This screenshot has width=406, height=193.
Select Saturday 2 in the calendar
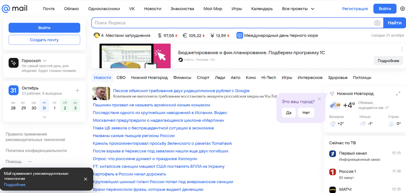tap(65, 105)
